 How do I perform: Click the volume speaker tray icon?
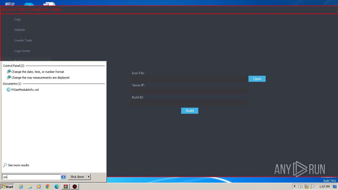point(300,187)
